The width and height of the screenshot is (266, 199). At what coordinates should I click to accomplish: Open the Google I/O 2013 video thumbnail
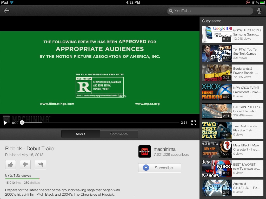pyautogui.click(x=217, y=34)
